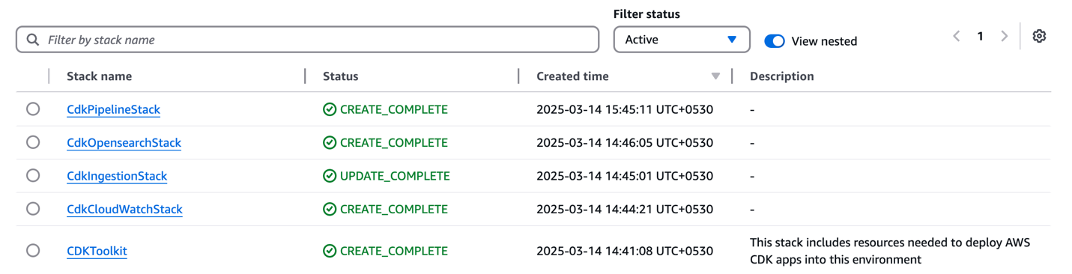Select the CdkOpensearchStack radio button
Screen dimensions: 1072x274
click(x=33, y=142)
